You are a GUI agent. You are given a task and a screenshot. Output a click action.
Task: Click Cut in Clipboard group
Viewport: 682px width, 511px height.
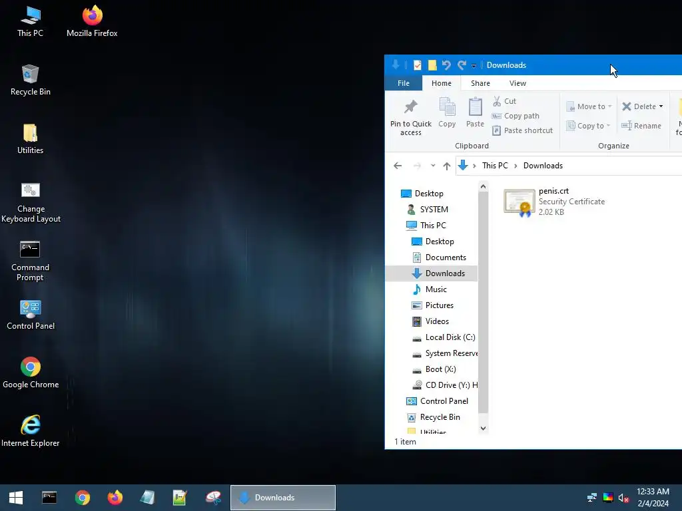click(x=504, y=101)
